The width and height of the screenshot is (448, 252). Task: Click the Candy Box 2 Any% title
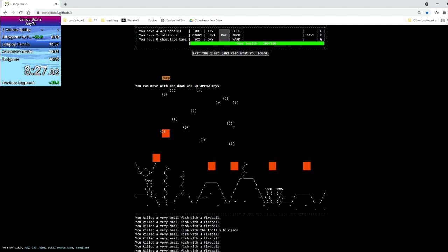click(x=30, y=21)
